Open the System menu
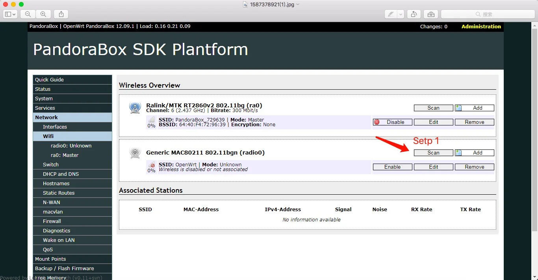Image resolution: width=538 pixels, height=280 pixels. pos(72,98)
